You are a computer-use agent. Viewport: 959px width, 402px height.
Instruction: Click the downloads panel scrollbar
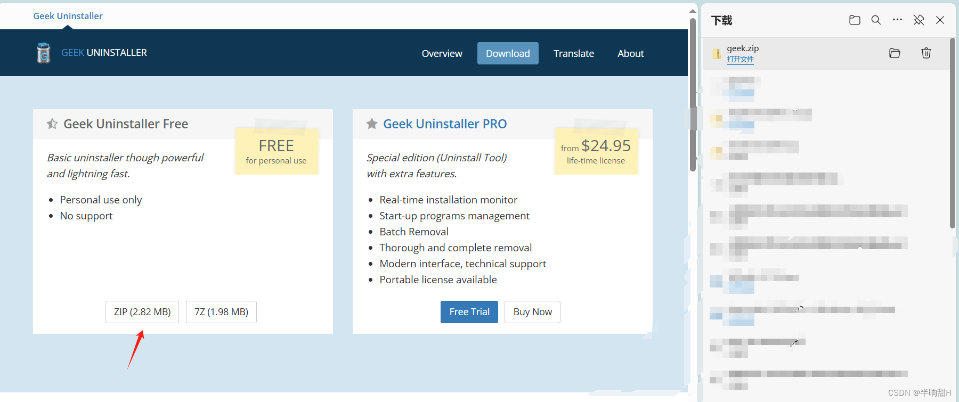[952, 133]
